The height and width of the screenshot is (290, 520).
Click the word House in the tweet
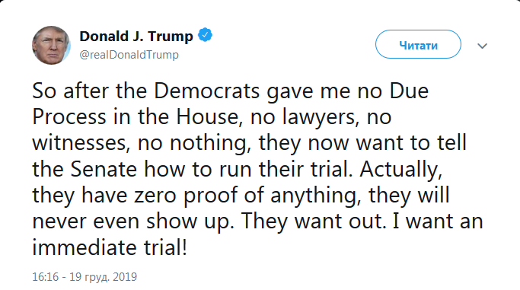tap(207, 116)
